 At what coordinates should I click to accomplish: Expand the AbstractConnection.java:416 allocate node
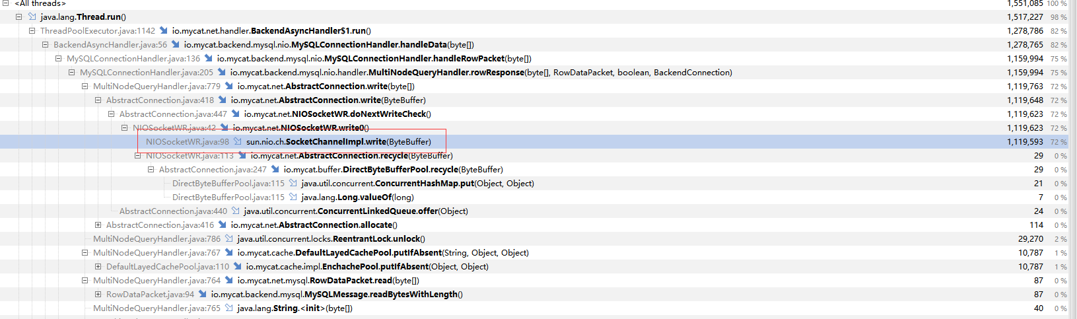(98, 225)
